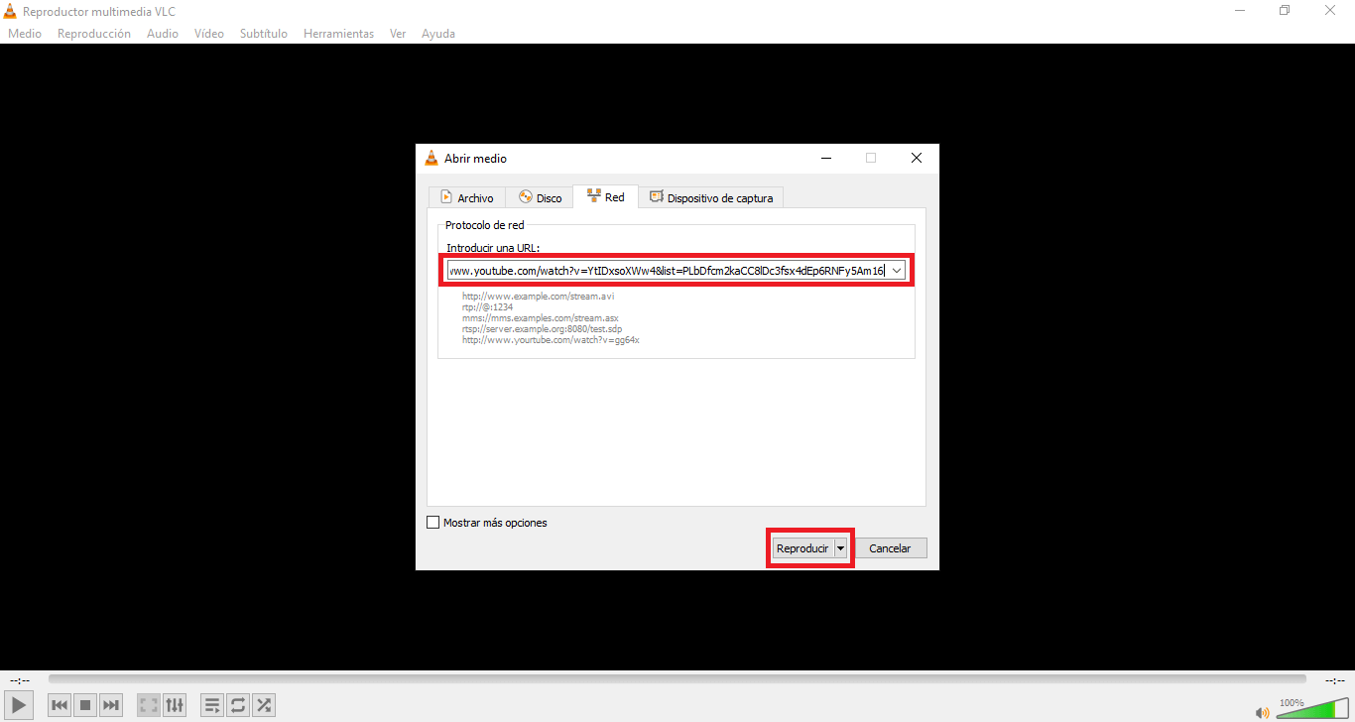
Task: Open the Audio menu
Action: tap(163, 34)
